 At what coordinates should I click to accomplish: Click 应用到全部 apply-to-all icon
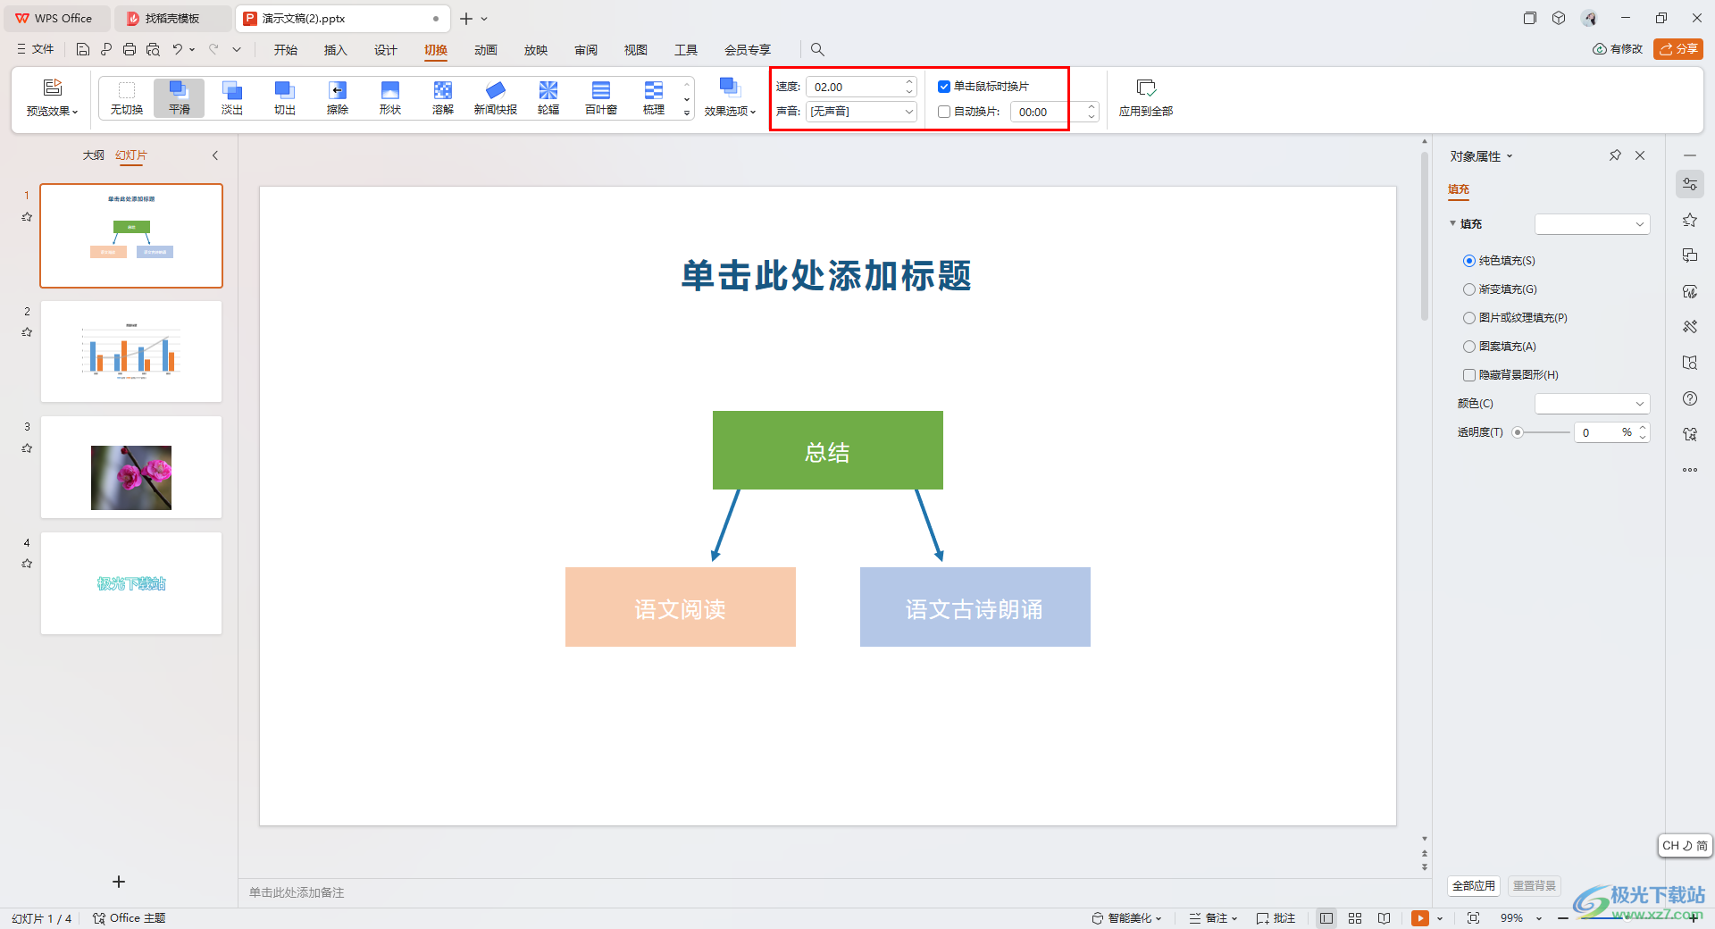pos(1145,96)
